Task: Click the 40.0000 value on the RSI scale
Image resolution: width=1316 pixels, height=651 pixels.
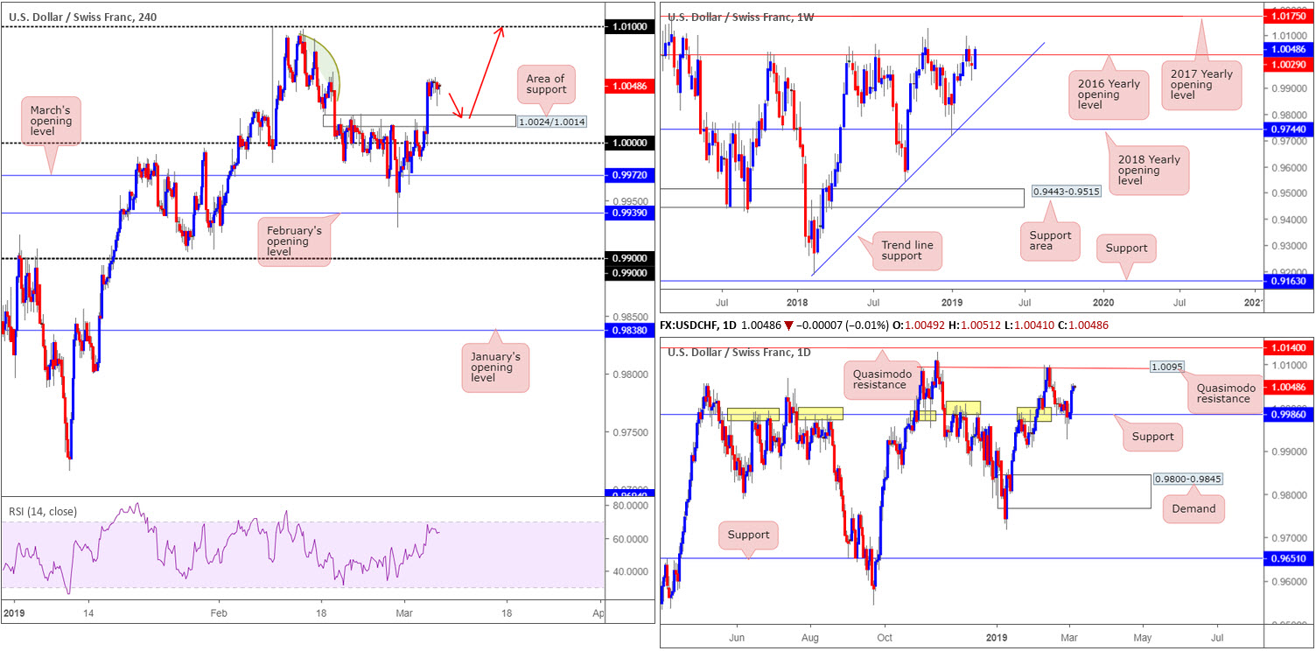Action: [x=628, y=571]
